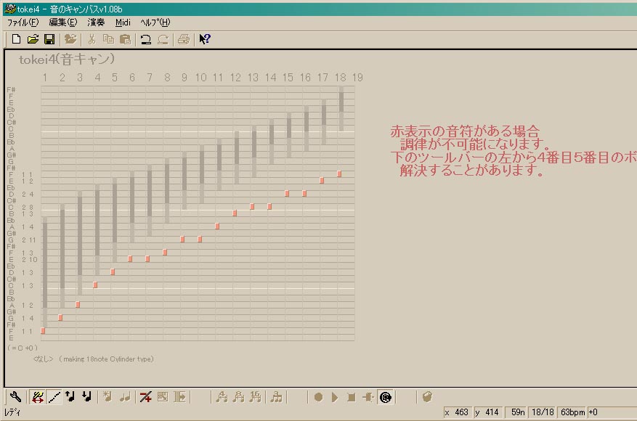Click the grayed cube icon in bottom toolbar

(427, 396)
